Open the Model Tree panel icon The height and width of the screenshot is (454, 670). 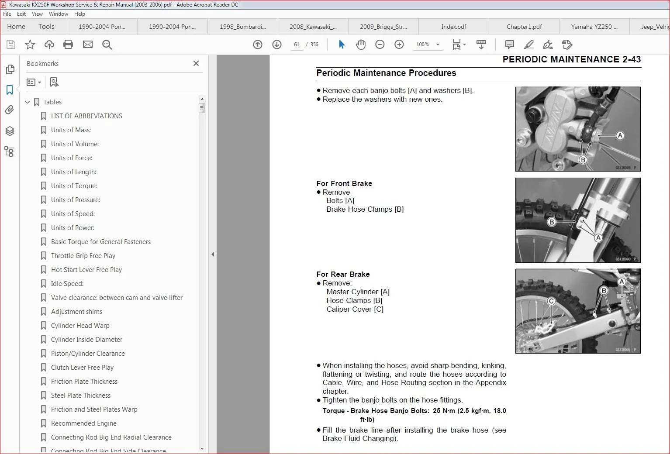point(10,151)
